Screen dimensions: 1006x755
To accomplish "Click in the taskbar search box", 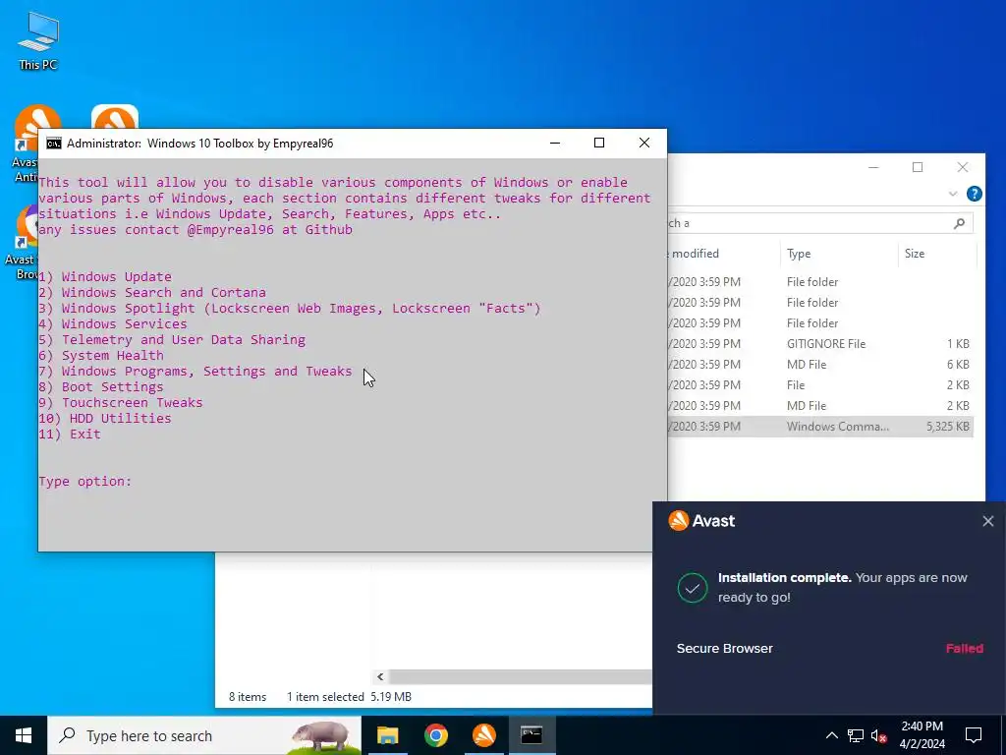I will (204, 735).
